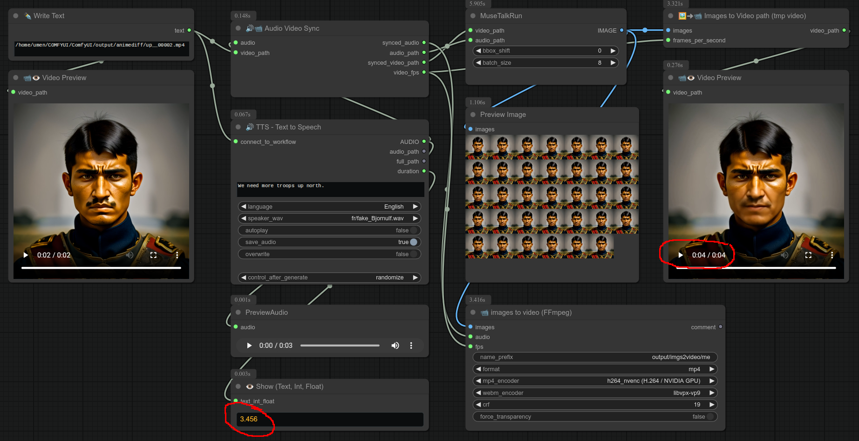Turn off the save_audio toggle
The height and width of the screenshot is (441, 859).
pos(413,242)
